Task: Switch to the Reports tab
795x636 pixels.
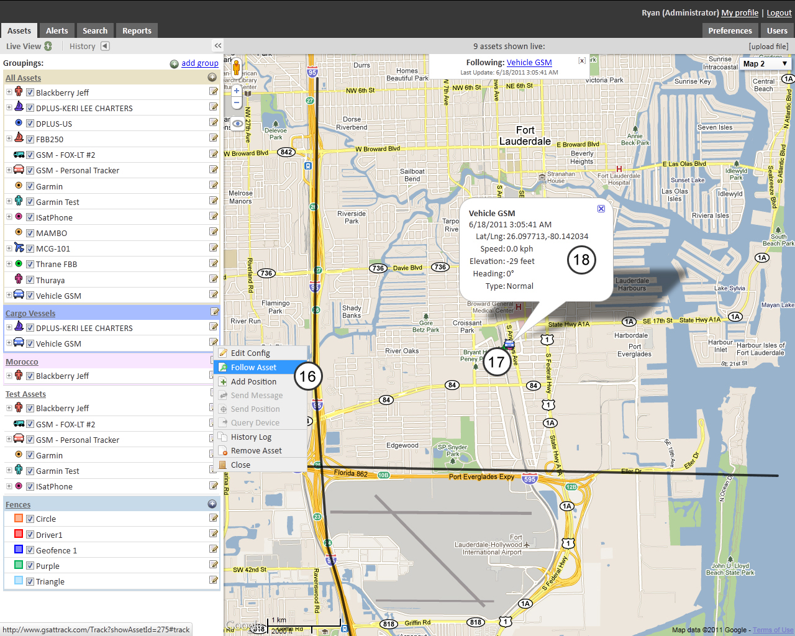Action: point(136,30)
